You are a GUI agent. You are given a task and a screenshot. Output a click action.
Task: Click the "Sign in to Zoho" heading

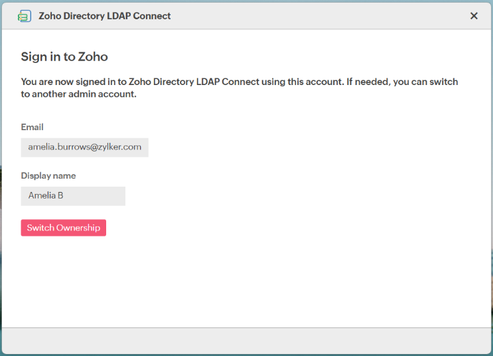[64, 56]
